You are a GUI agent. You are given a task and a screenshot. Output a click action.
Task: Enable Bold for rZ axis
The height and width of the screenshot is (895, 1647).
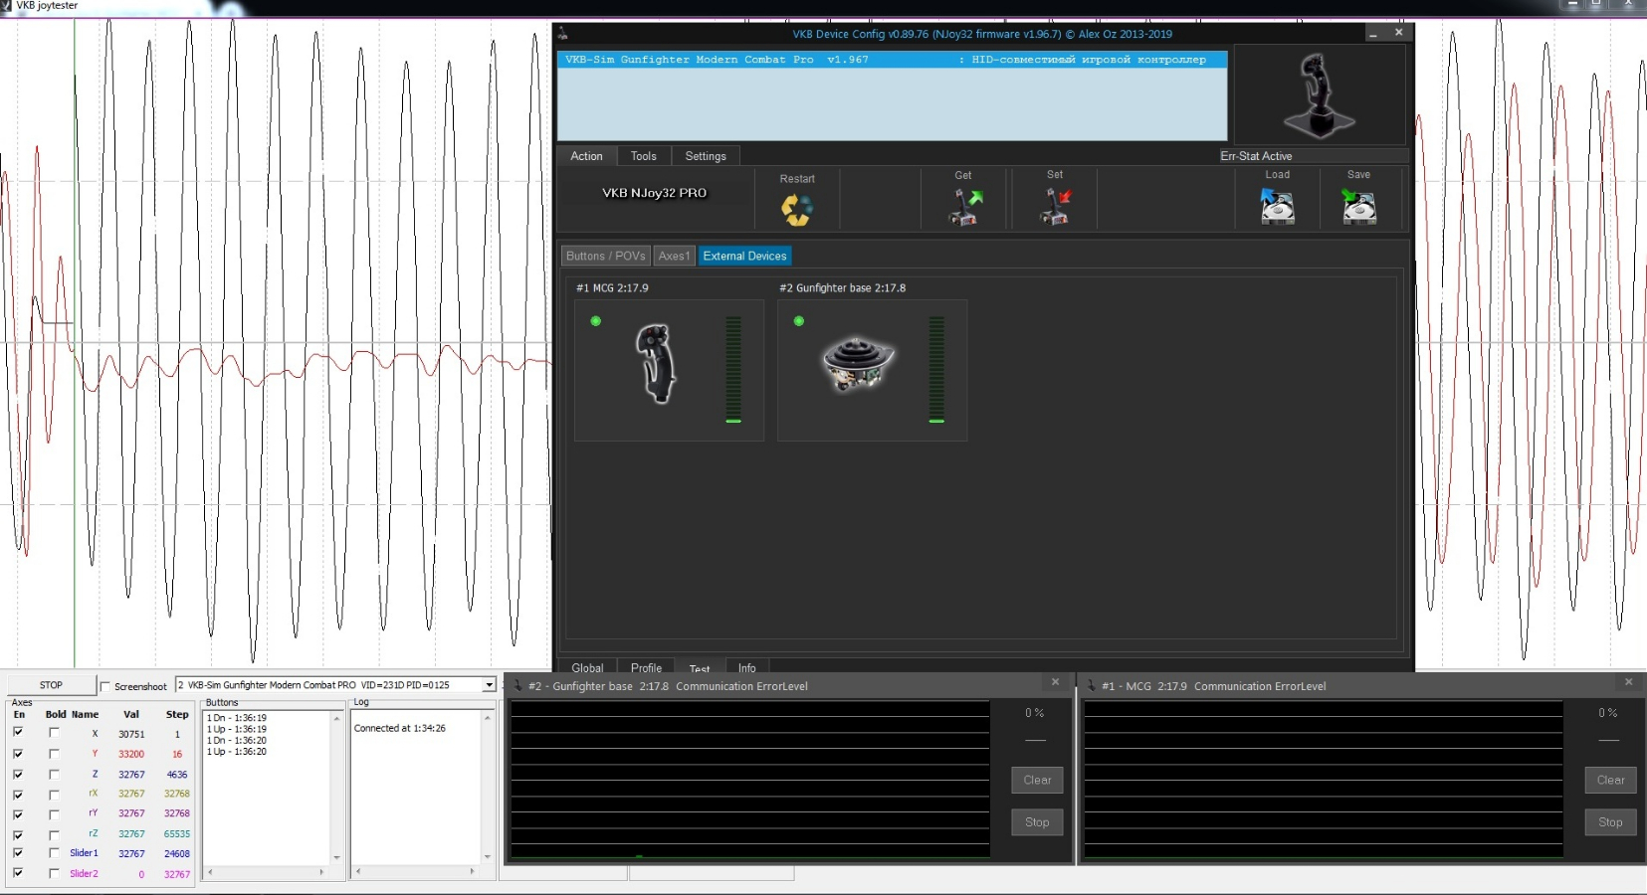click(x=54, y=834)
